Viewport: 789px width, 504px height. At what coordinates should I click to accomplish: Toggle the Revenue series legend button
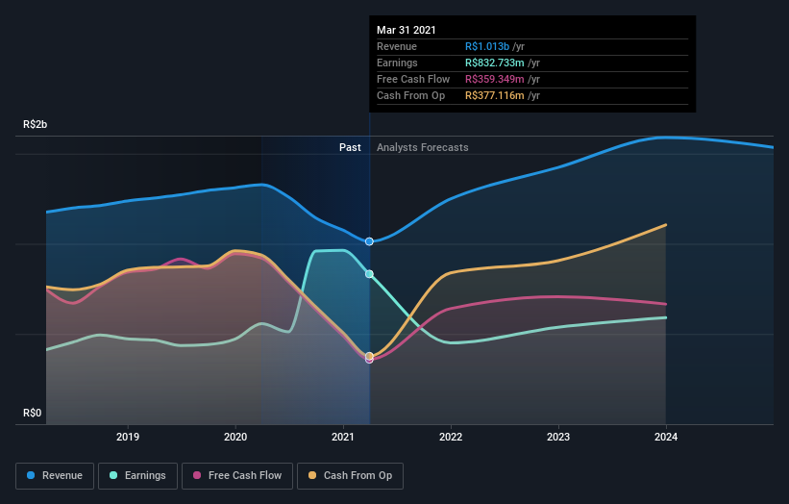(55, 476)
